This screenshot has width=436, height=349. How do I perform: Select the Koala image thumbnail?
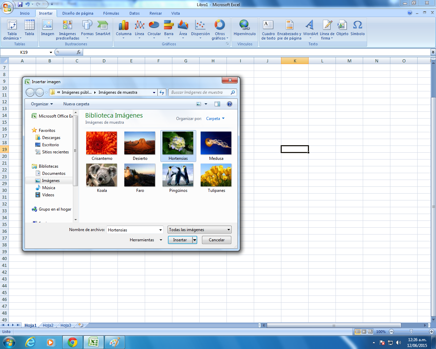tap(102, 176)
